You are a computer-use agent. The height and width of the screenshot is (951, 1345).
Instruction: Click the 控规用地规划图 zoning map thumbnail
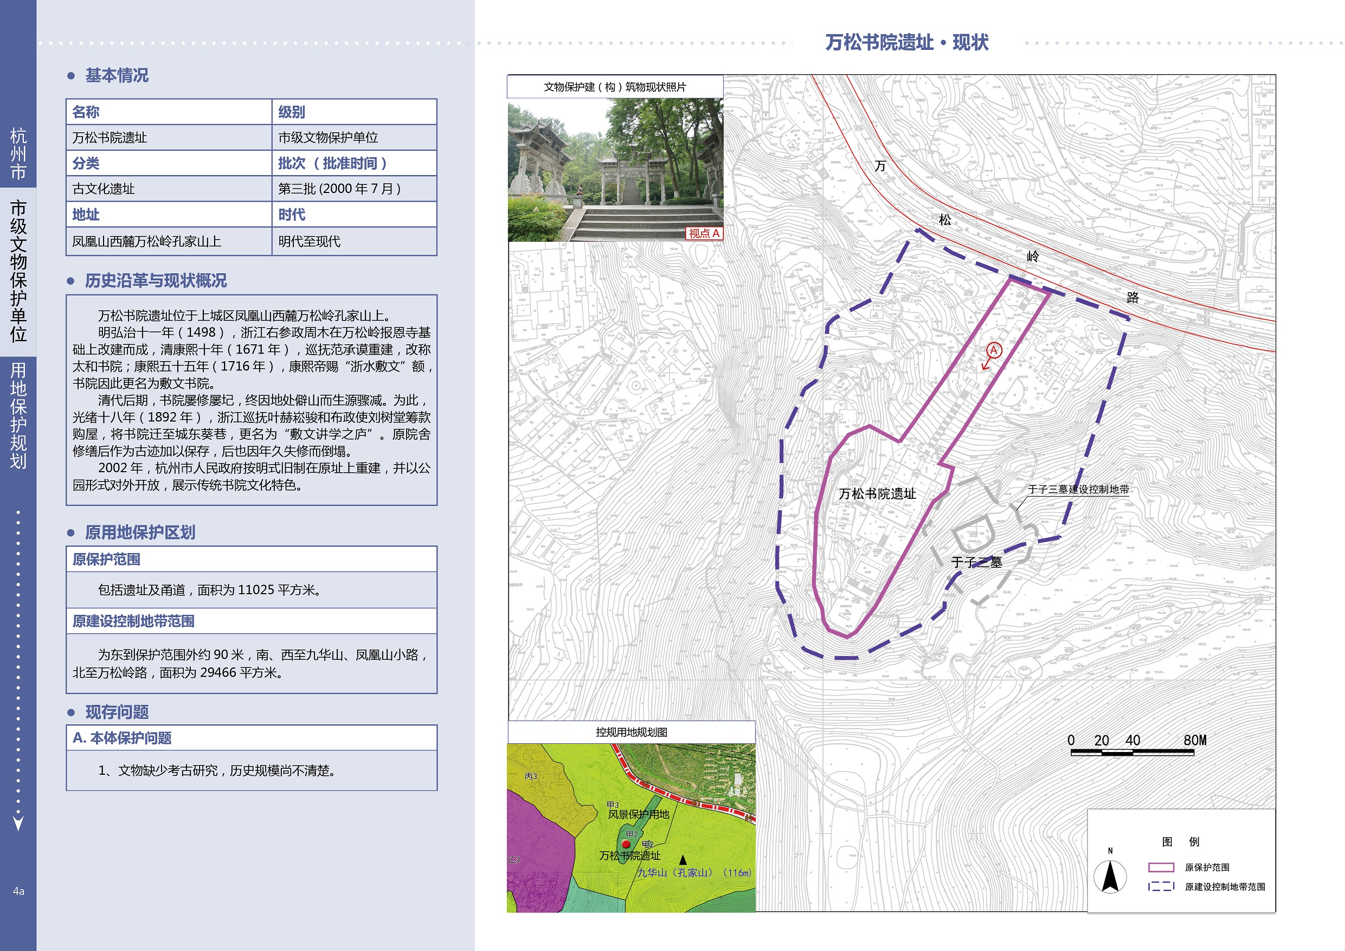coord(631,827)
